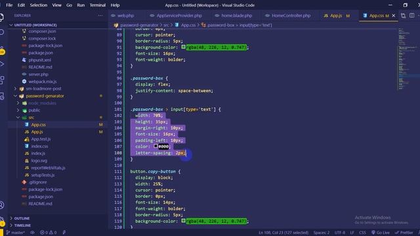Viewport: 420px width, 236px height.
Task: Open the Terminal menu
Action: pyautogui.click(x=98, y=5)
